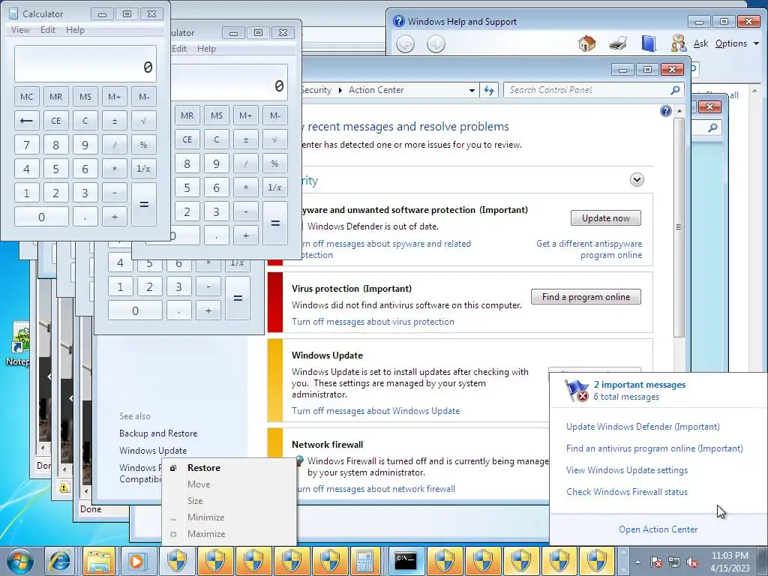
Task: Click the Action Center flag tray icon
Action: pos(655,562)
